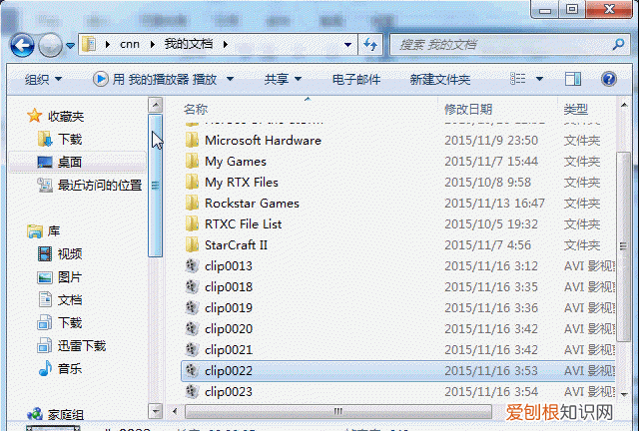Open the address bar history dropdown
This screenshot has width=639, height=431.
coord(347,45)
